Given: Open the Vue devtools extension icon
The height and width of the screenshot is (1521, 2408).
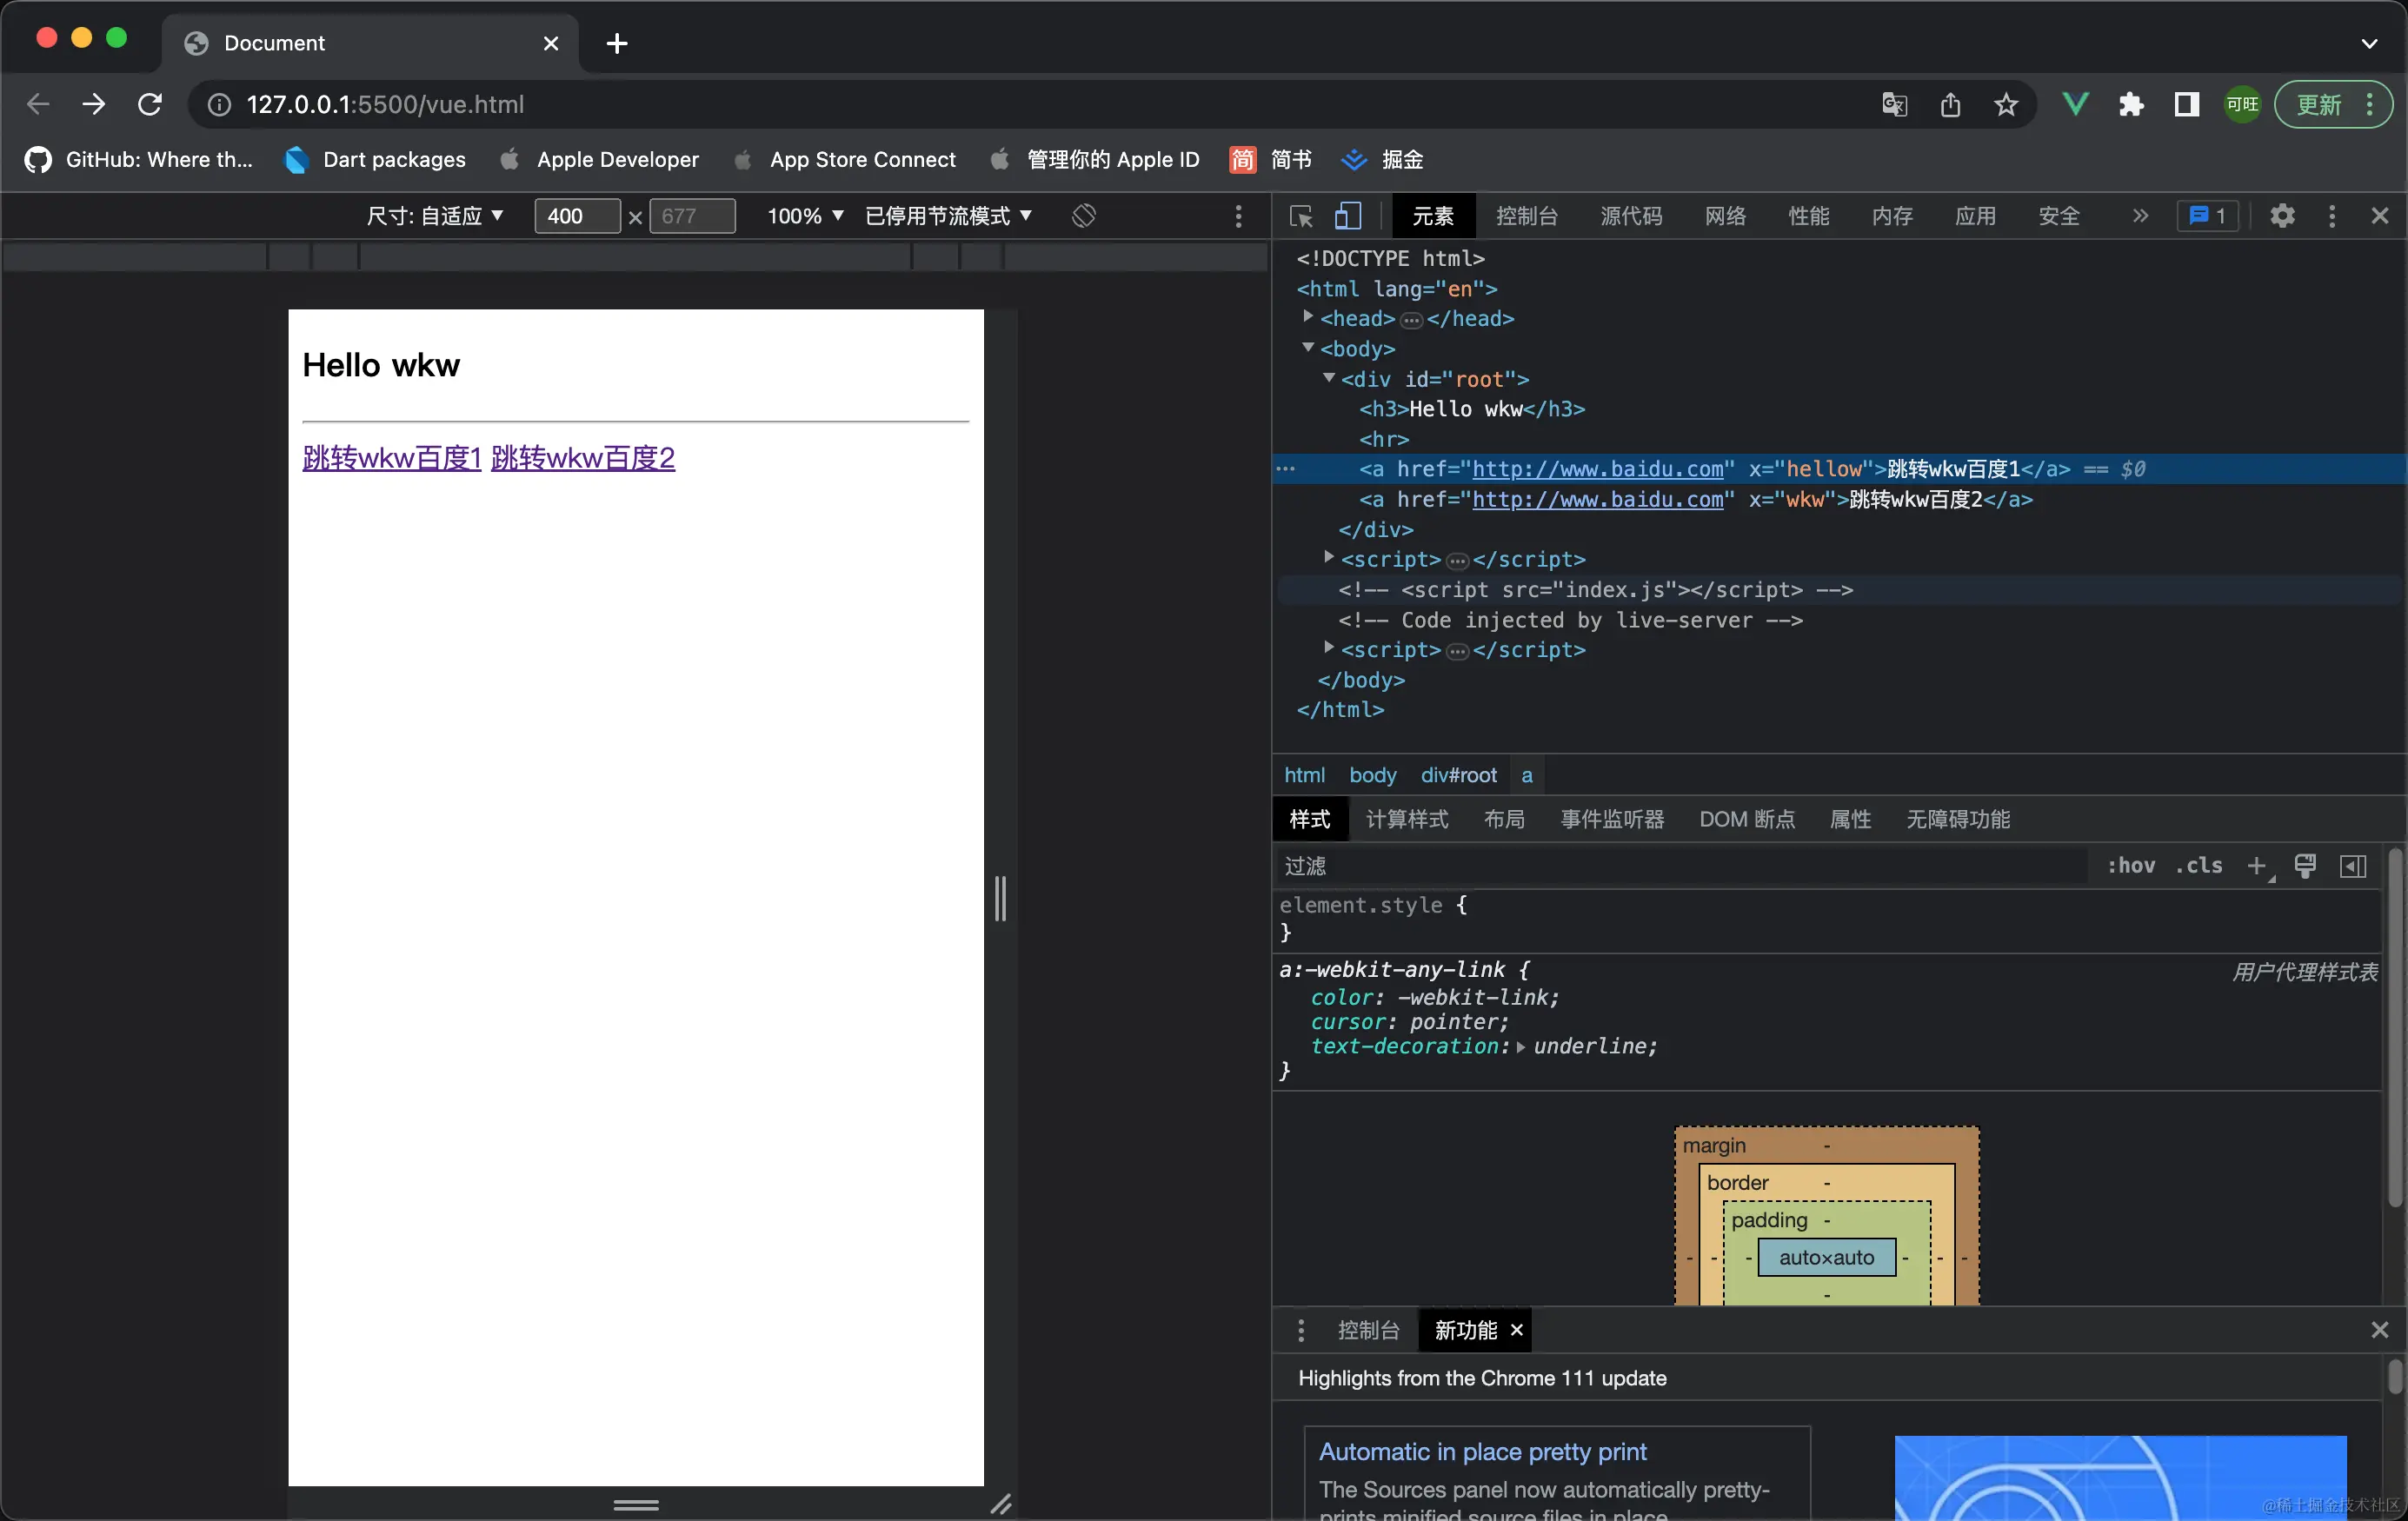Looking at the screenshot, I should [2075, 104].
